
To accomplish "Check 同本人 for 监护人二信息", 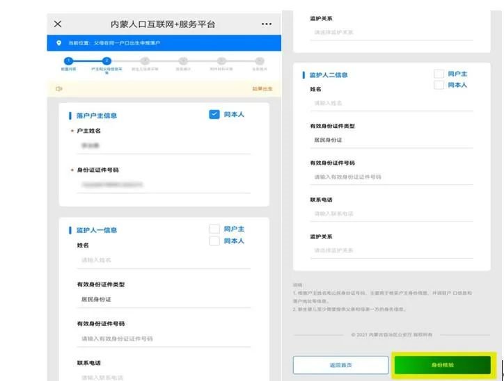I will coord(439,85).
